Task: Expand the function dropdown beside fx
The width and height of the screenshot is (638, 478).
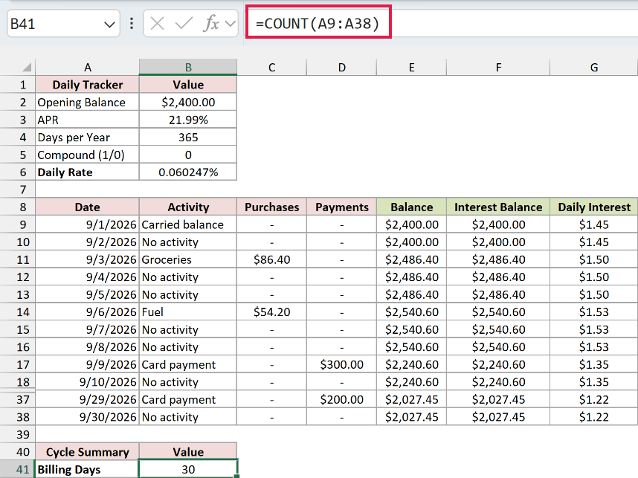Action: (x=231, y=24)
